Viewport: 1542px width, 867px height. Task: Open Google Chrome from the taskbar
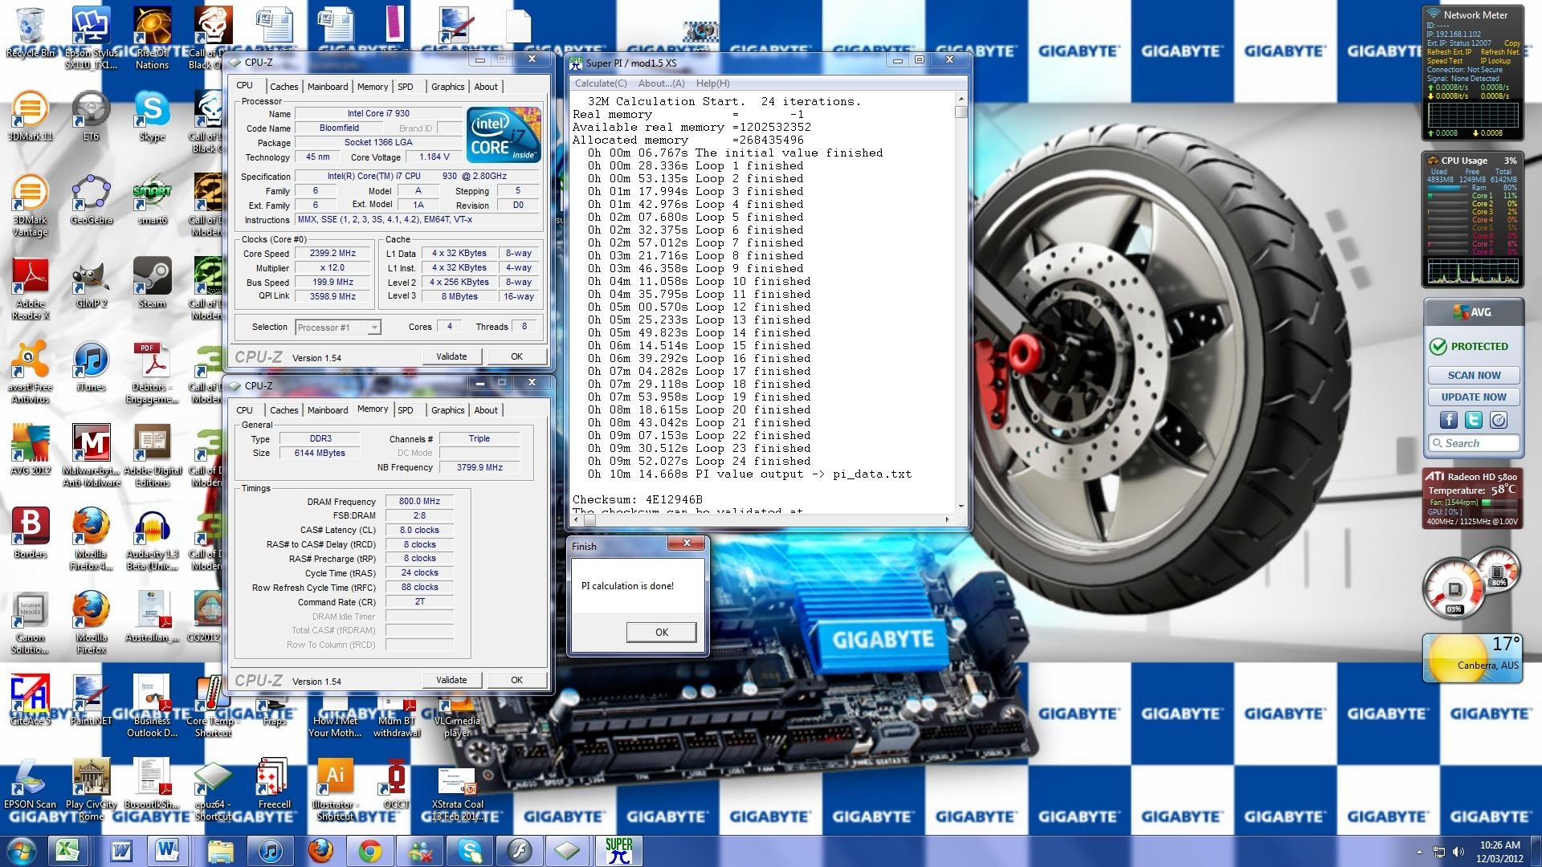(x=369, y=850)
